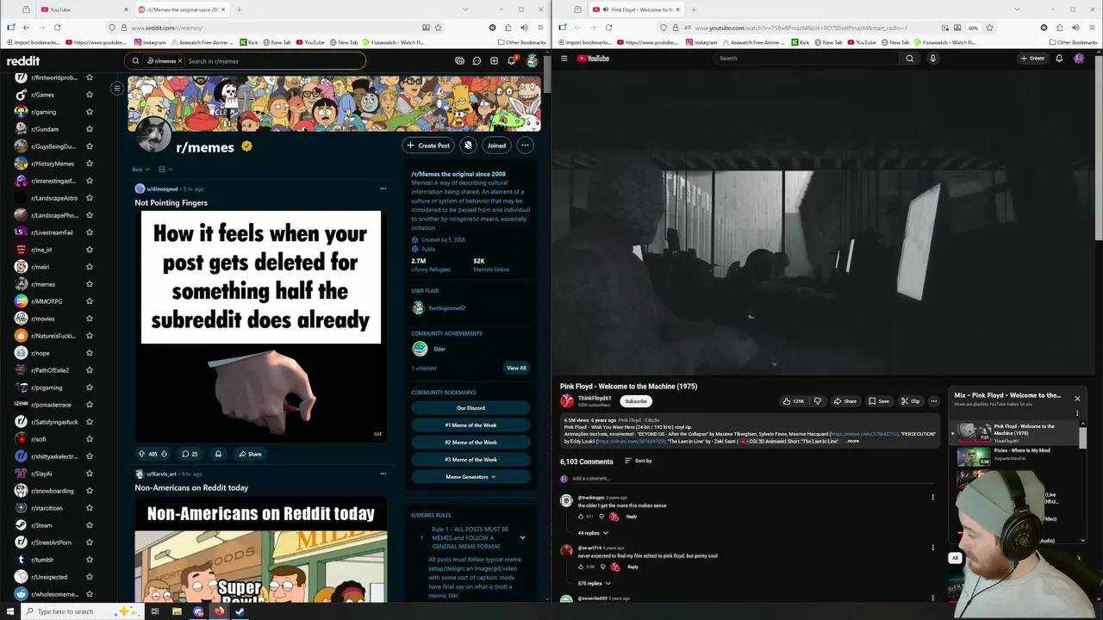
Task: Bookmark YouTube page with star icon
Action: tap(989, 28)
